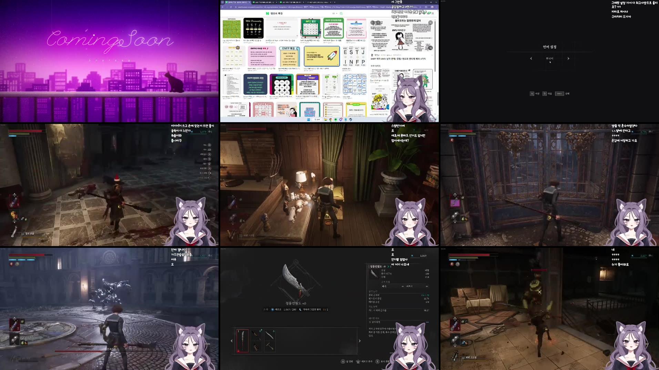Switch to the fourth browser tab
Image resolution: width=659 pixels, height=370 pixels.
tap(319, 2)
